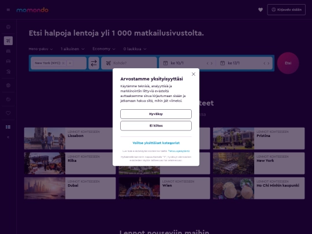The width and height of the screenshot is (312, 234).
Task: Open the 0 laukkua bags dropdown
Action: coord(135,49)
